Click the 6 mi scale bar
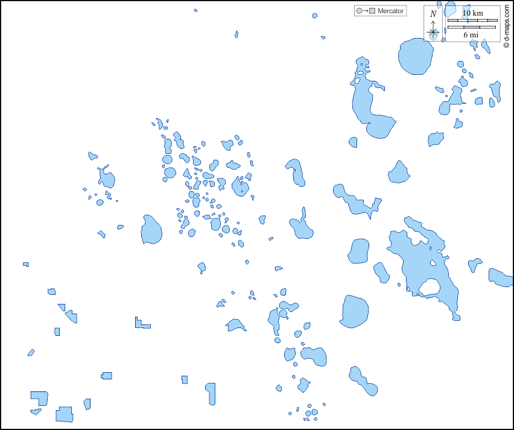 (x=472, y=27)
